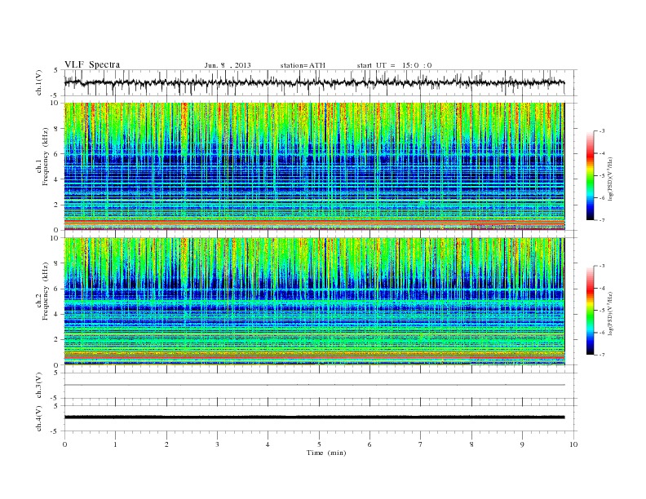Click time axis tick label "5" at bottom
The image size is (646, 499).
click(319, 444)
